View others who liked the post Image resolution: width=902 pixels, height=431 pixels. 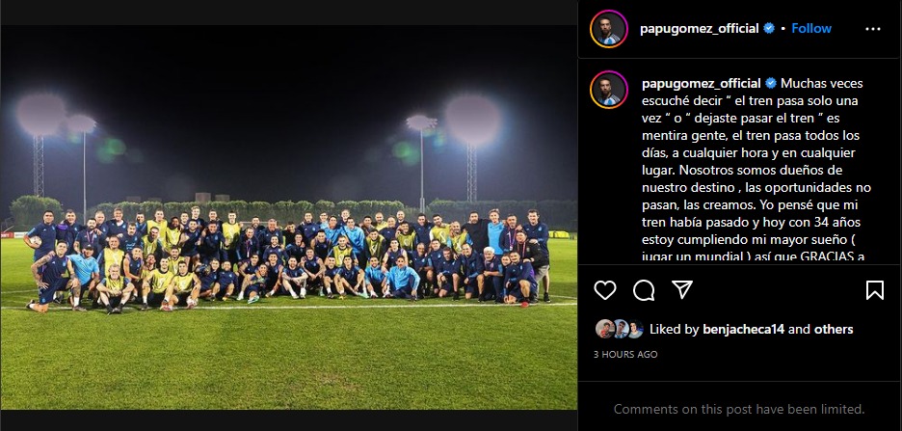click(x=834, y=329)
